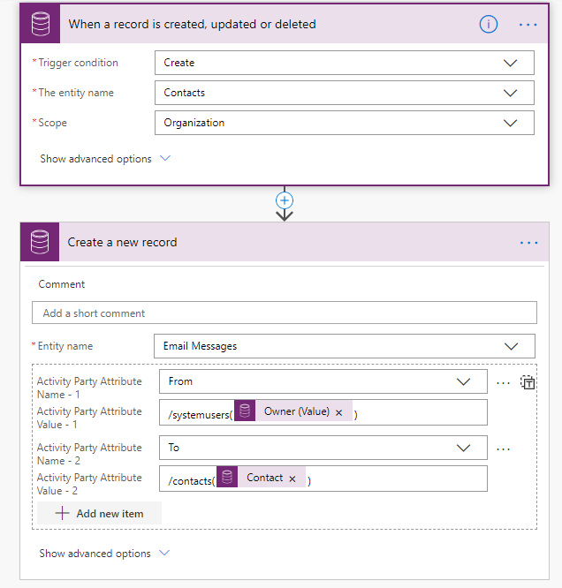The height and width of the screenshot is (588, 562).
Task: Insert a new step with plus icon
Action: click(285, 200)
